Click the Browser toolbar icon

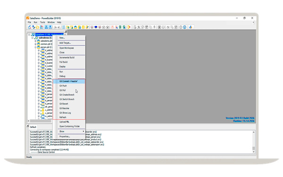[67, 27]
